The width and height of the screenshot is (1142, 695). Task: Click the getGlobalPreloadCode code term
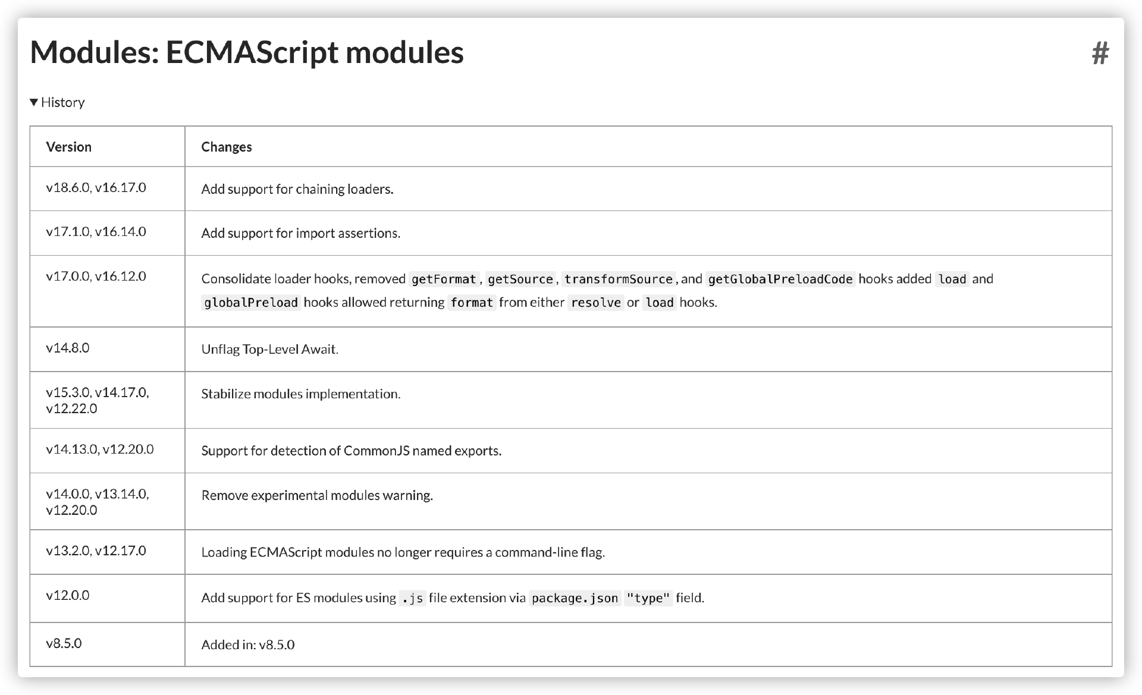(x=780, y=279)
